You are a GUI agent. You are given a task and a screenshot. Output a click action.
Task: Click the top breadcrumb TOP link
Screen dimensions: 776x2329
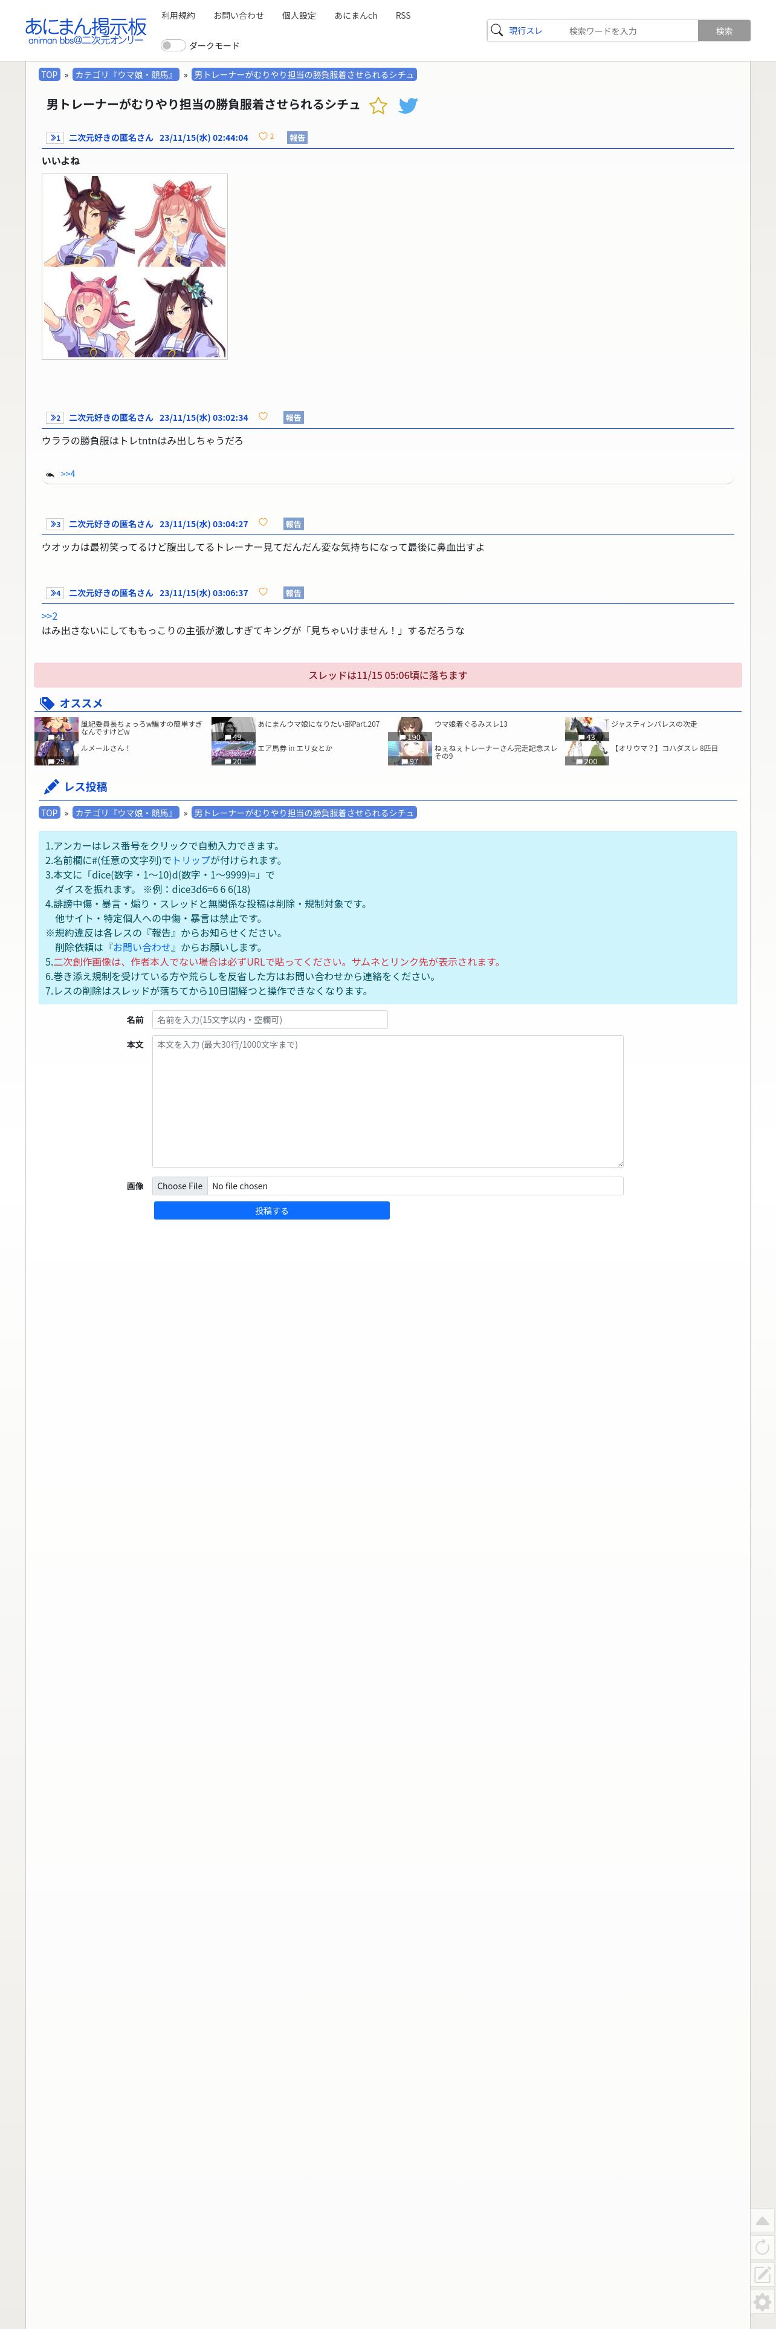(50, 75)
